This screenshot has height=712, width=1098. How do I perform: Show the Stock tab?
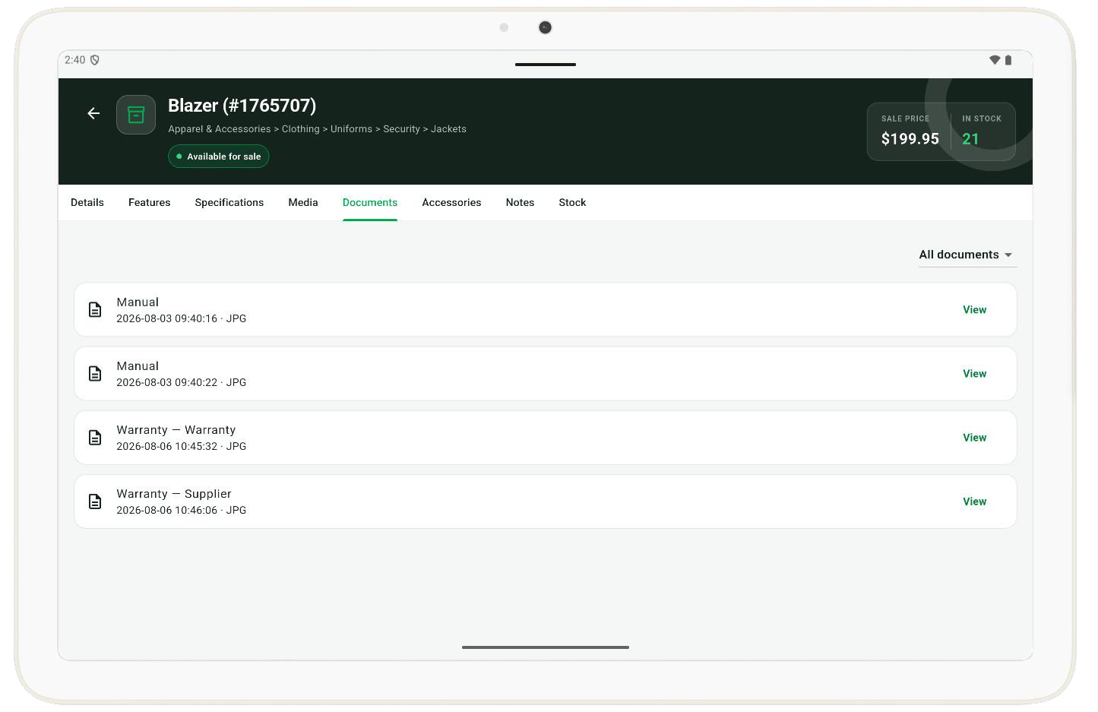tap(572, 202)
